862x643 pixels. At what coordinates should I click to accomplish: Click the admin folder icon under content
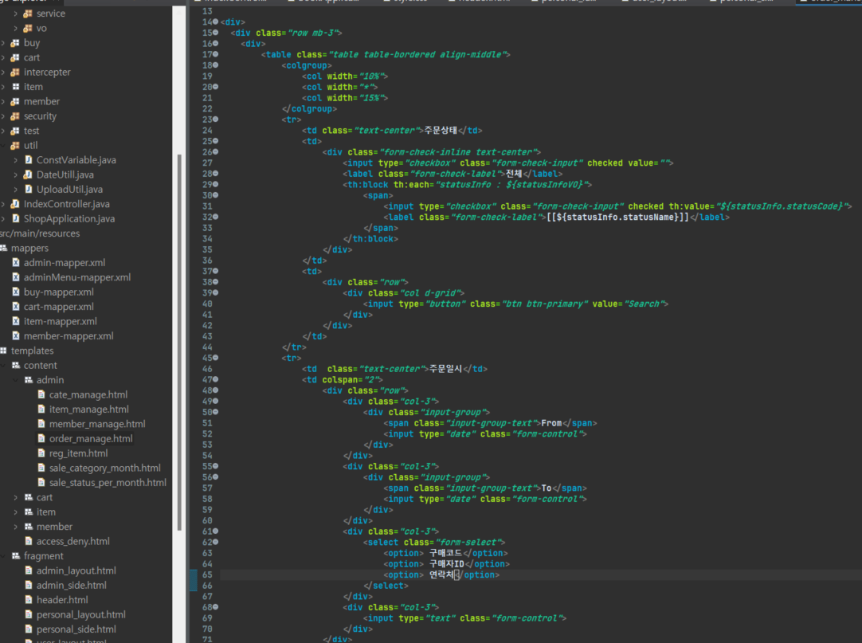pyautogui.click(x=29, y=380)
